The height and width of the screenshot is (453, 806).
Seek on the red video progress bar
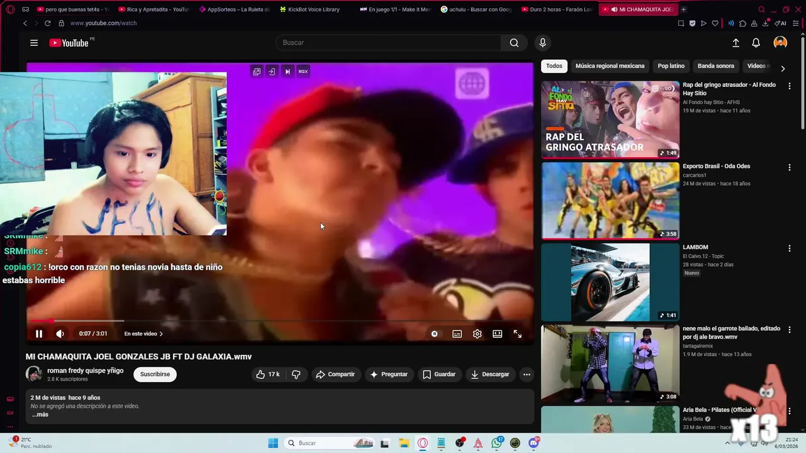click(280, 321)
